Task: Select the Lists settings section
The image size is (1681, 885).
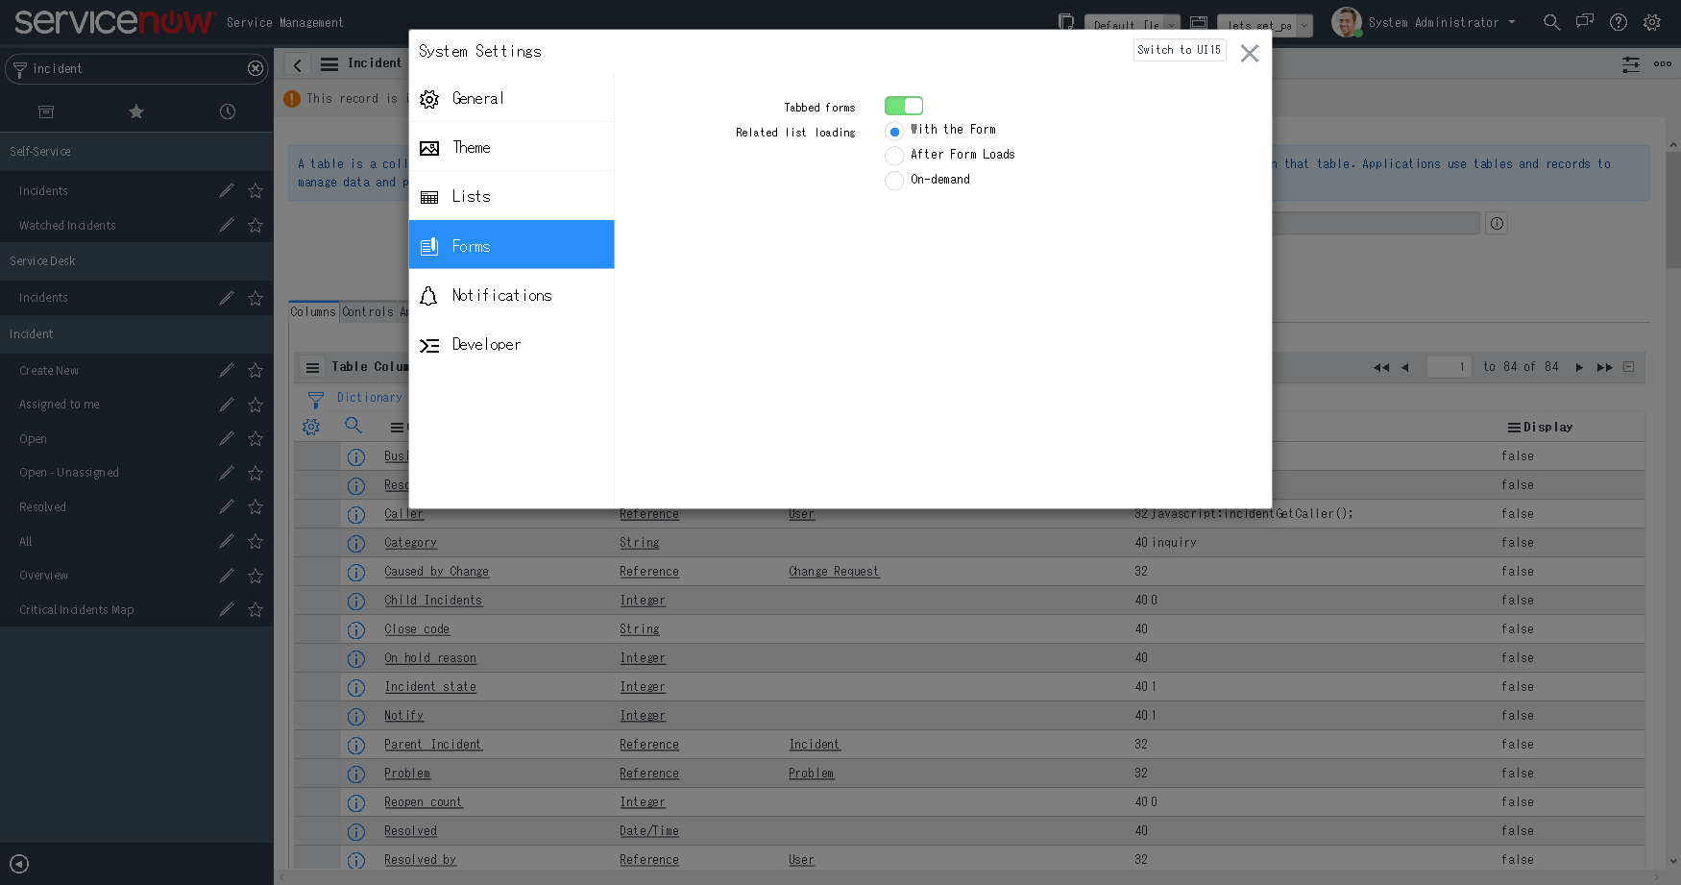Action: pyautogui.click(x=471, y=196)
